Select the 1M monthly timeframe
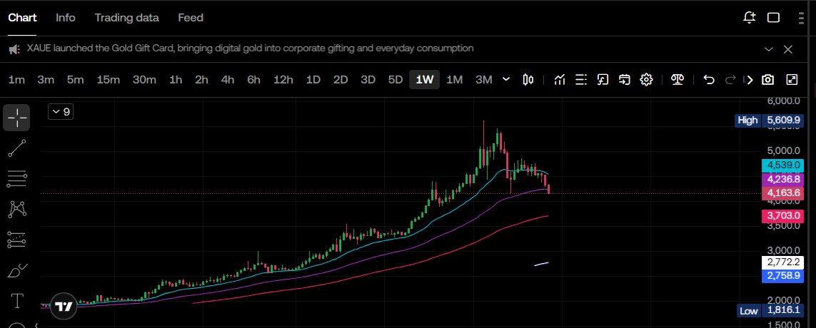Image resolution: width=816 pixels, height=328 pixels. pyautogui.click(x=454, y=80)
